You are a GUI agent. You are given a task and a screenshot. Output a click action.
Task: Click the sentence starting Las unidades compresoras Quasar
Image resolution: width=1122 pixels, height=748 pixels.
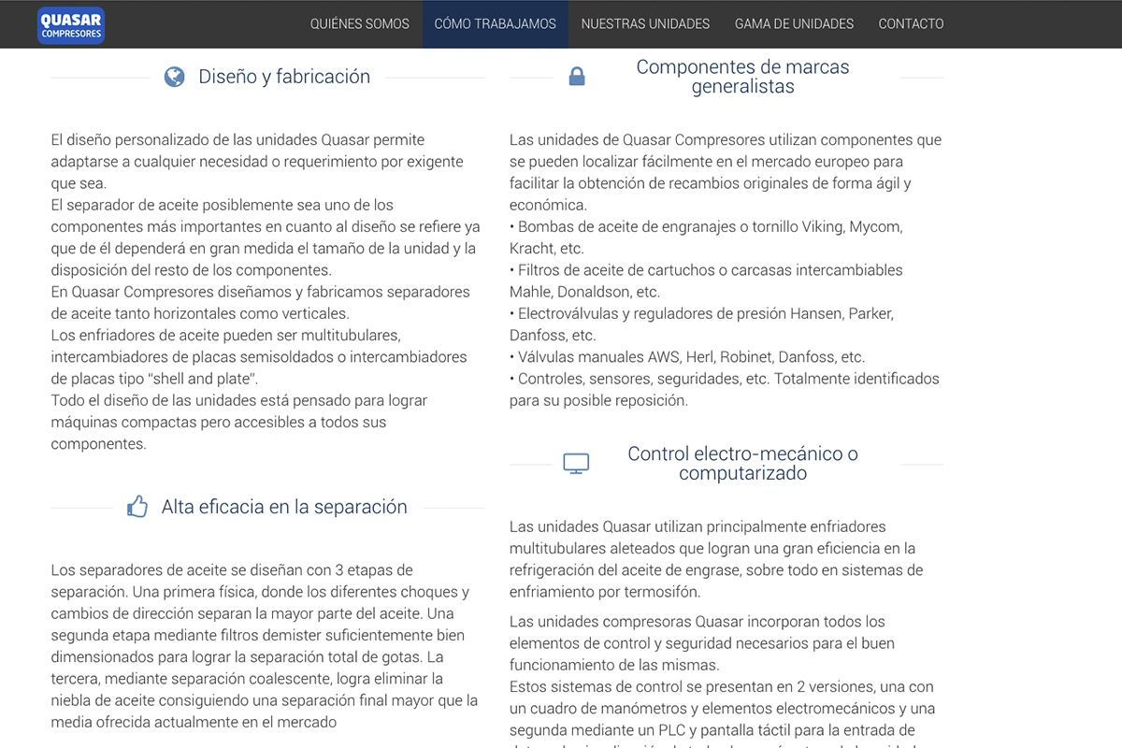tap(702, 643)
